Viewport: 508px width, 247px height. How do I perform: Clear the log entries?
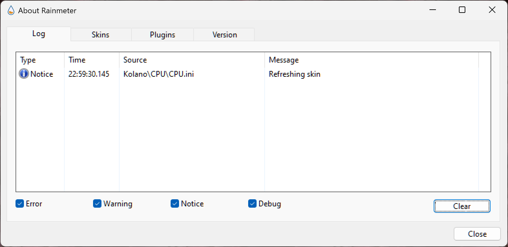[x=462, y=206]
